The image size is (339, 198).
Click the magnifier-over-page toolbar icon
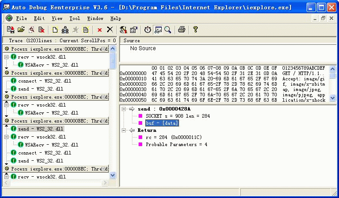tap(32, 30)
